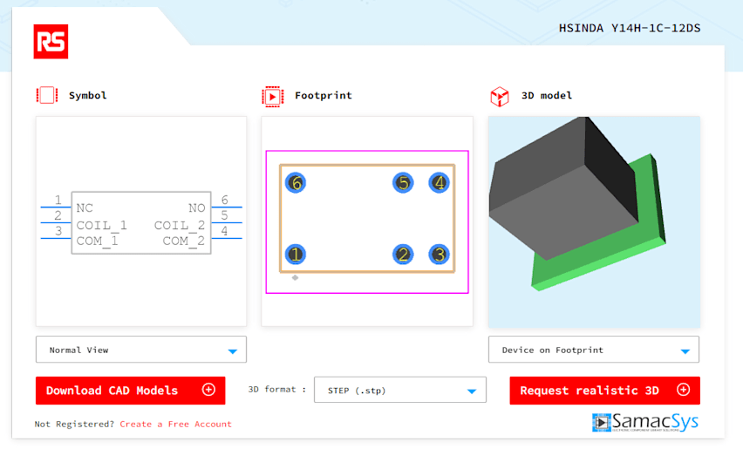
Task: Click the Footprint section icon
Action: click(272, 97)
